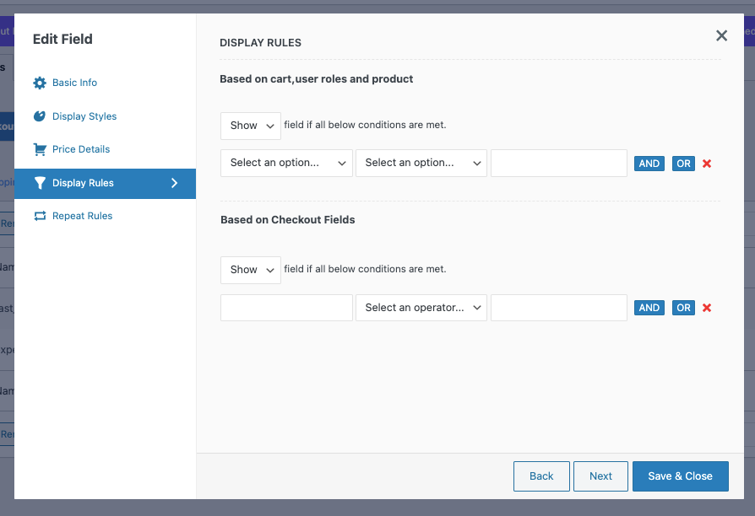Open the Show dropdown under cart rules
The height and width of the screenshot is (516, 755).
tap(250, 126)
